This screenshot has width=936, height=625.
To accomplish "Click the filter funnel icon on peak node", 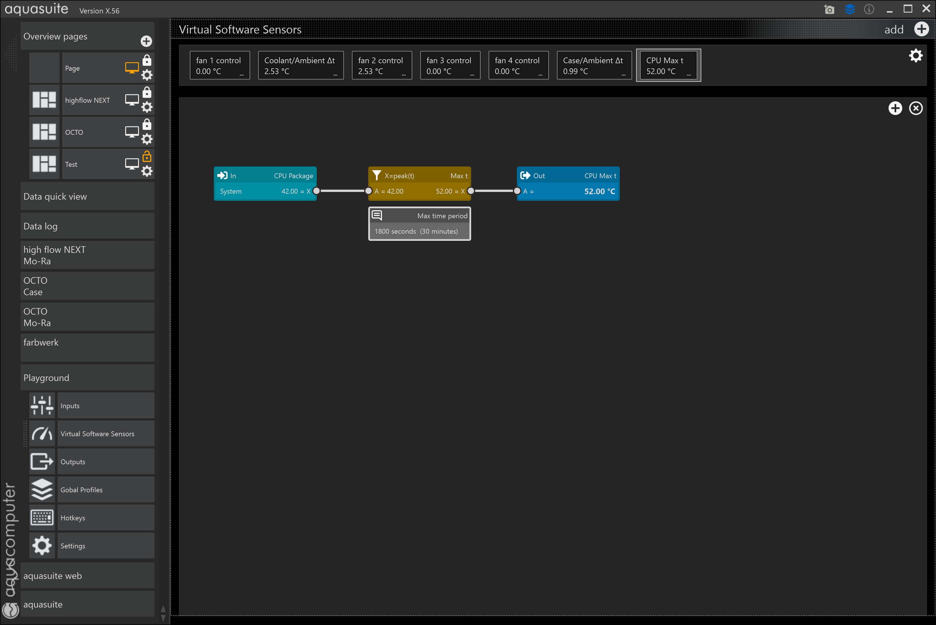I will point(377,175).
